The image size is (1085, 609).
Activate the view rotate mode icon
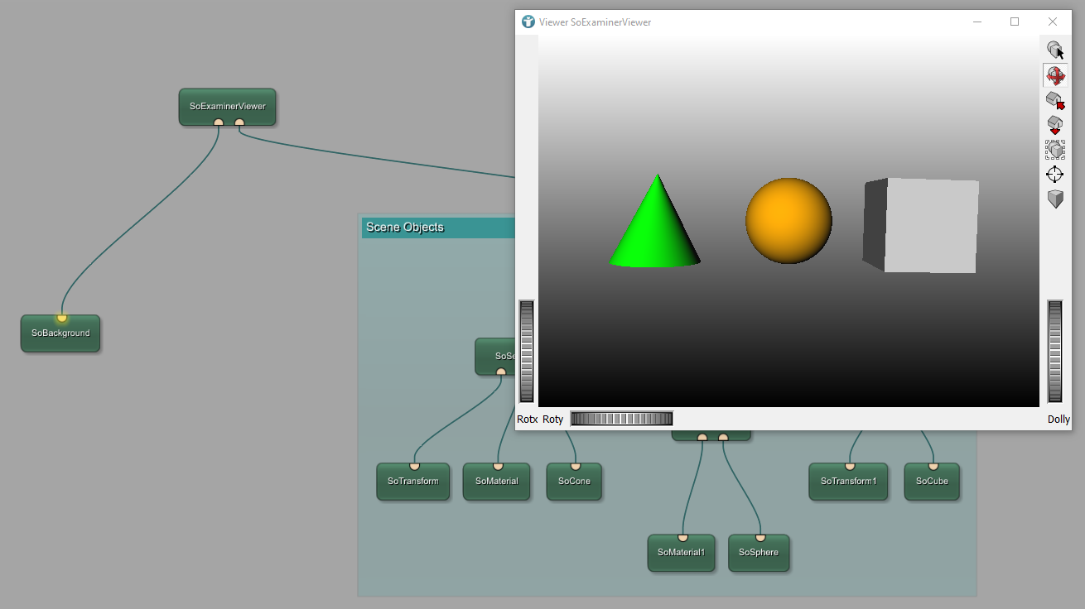click(1054, 75)
